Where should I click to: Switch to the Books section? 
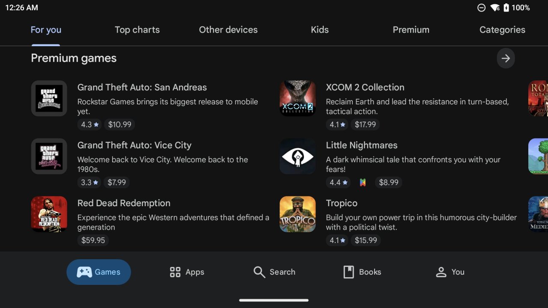tap(362, 272)
